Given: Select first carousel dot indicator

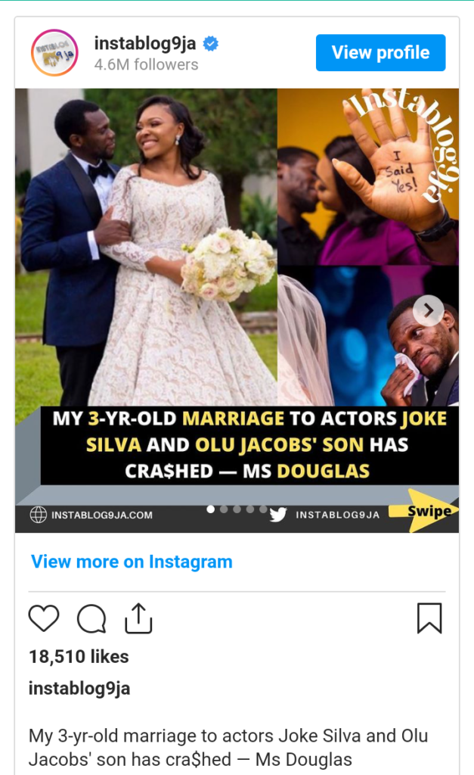Looking at the screenshot, I should tap(211, 509).
